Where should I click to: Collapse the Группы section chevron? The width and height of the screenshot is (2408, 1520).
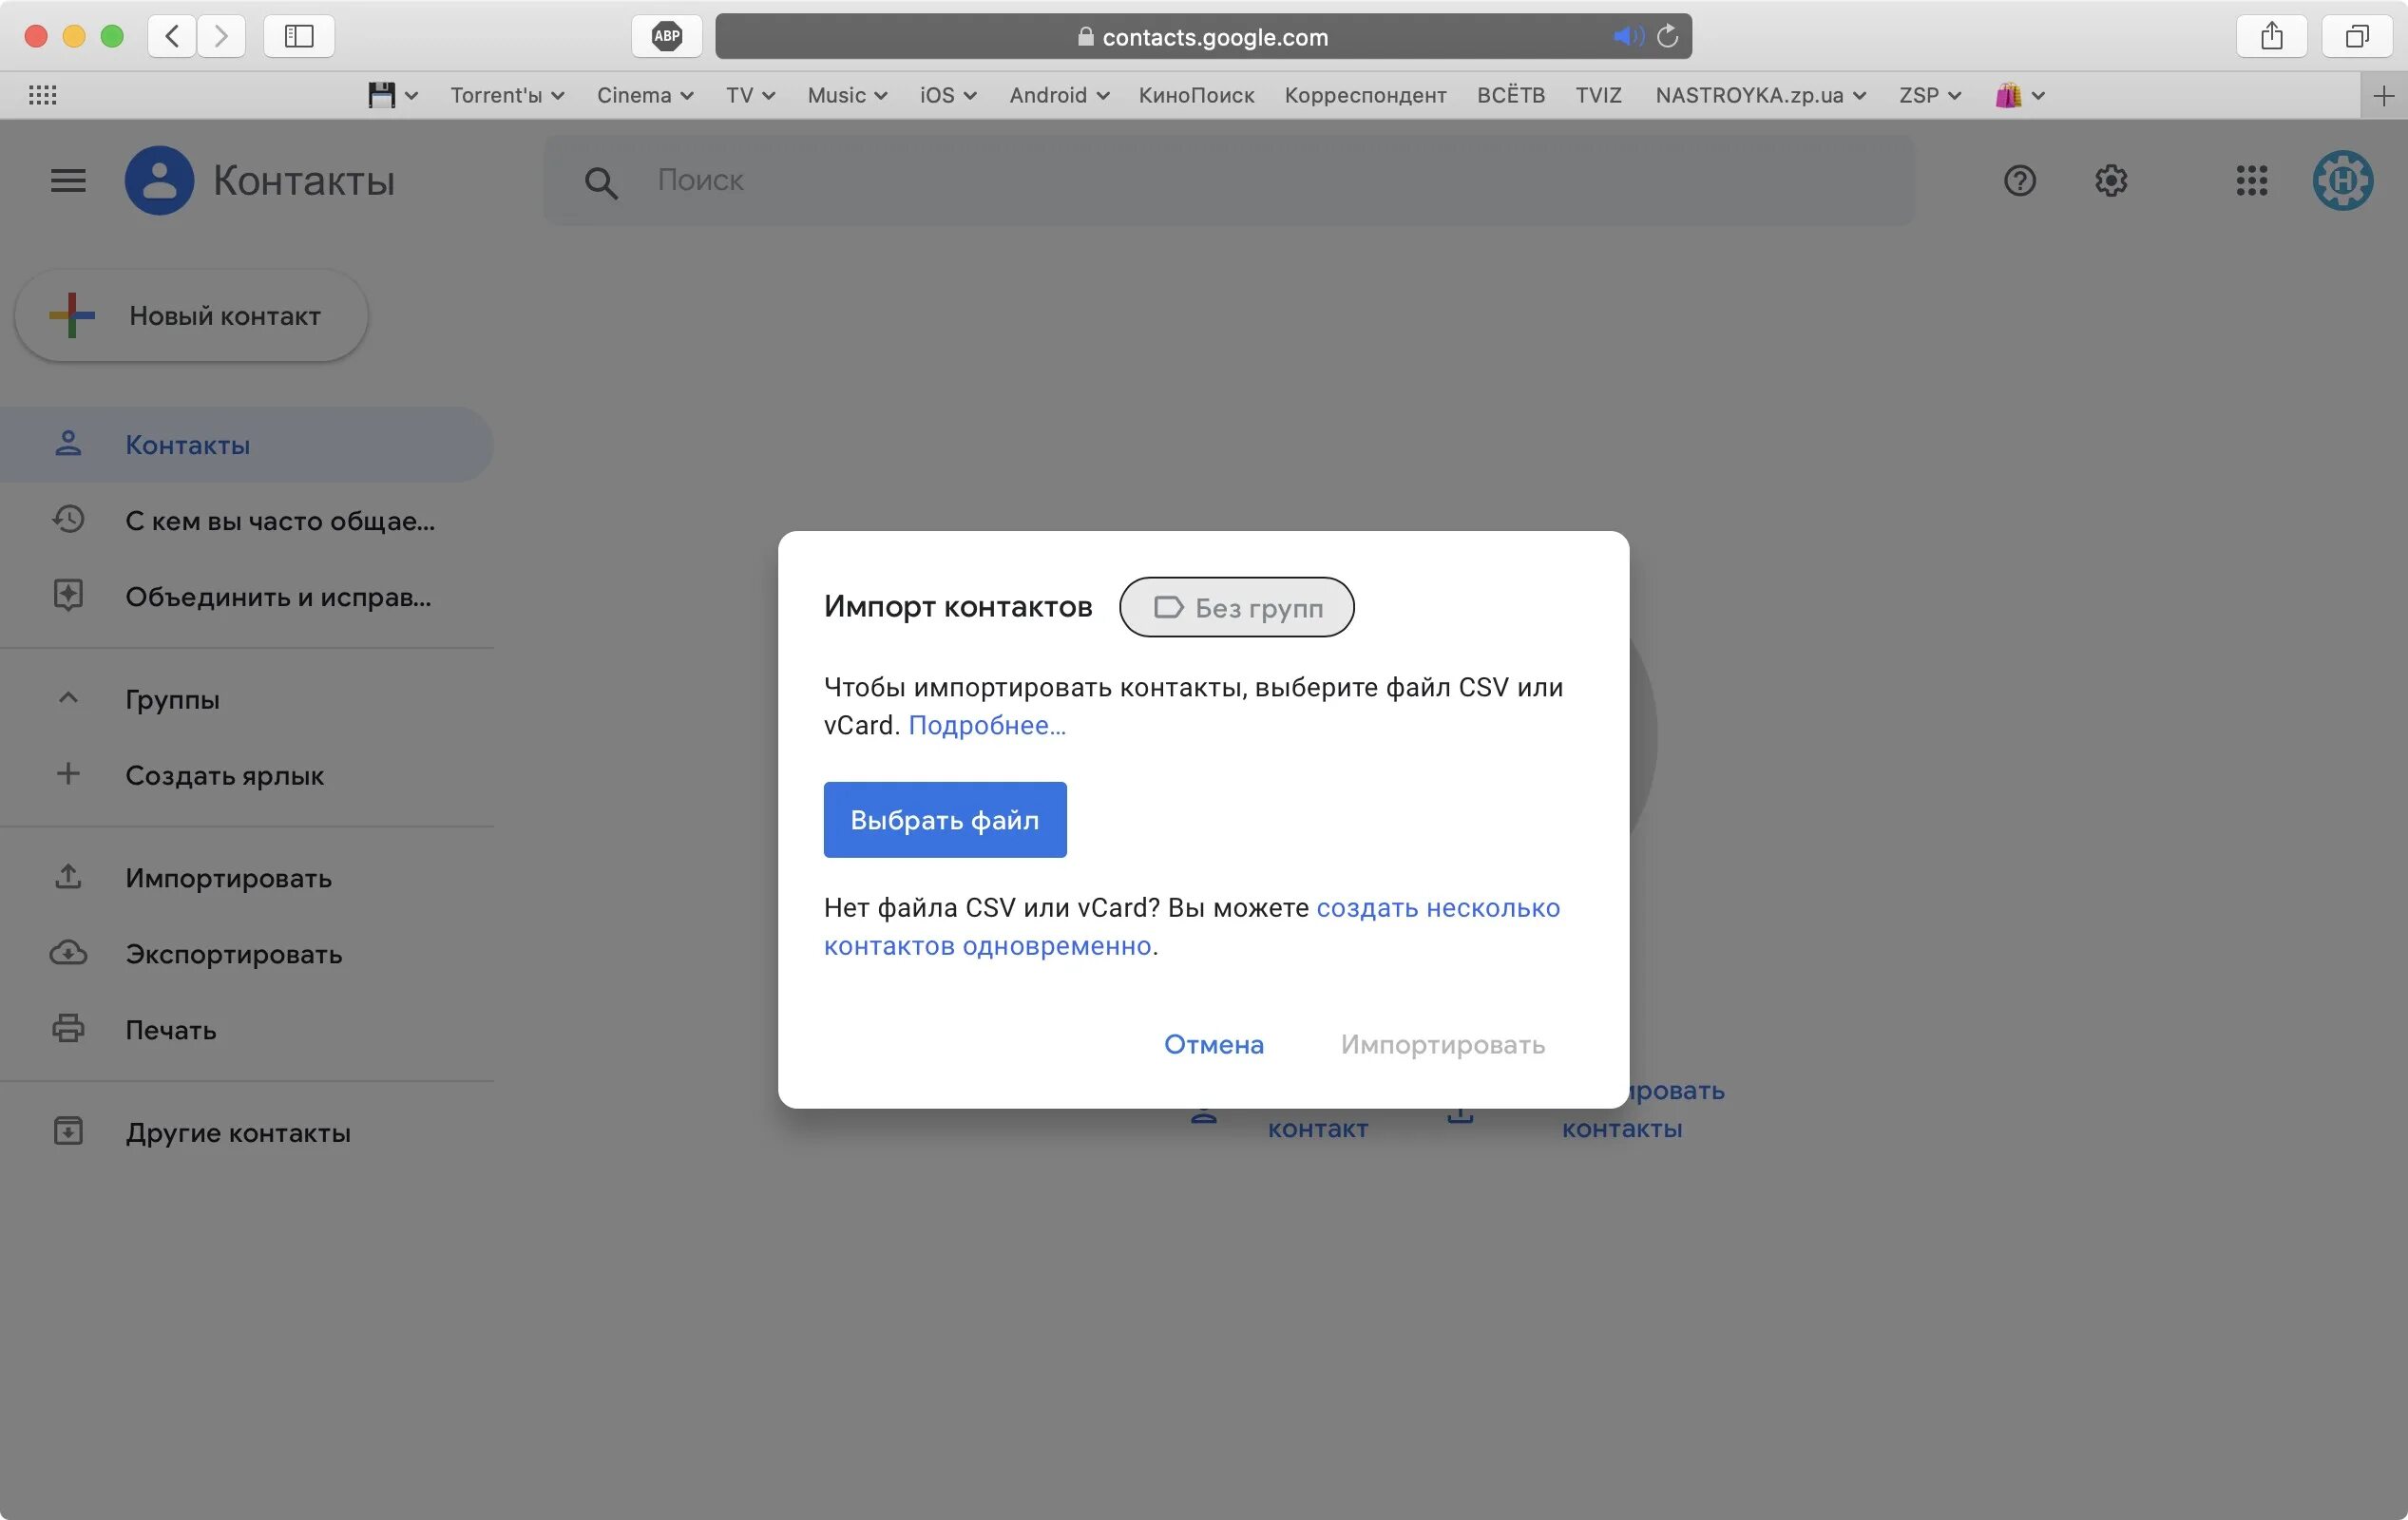[x=68, y=698]
